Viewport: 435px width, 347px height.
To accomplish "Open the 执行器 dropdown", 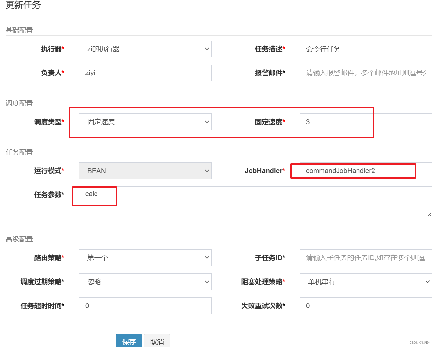I will [x=145, y=49].
